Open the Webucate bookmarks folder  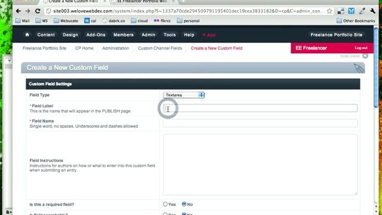coord(66,21)
